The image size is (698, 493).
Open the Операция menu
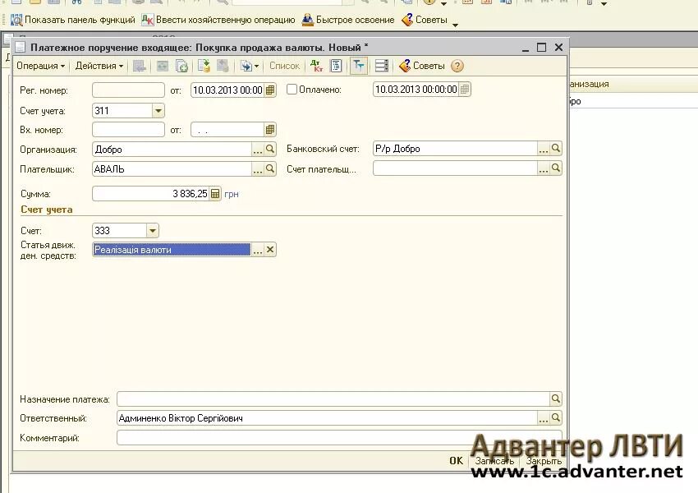40,66
